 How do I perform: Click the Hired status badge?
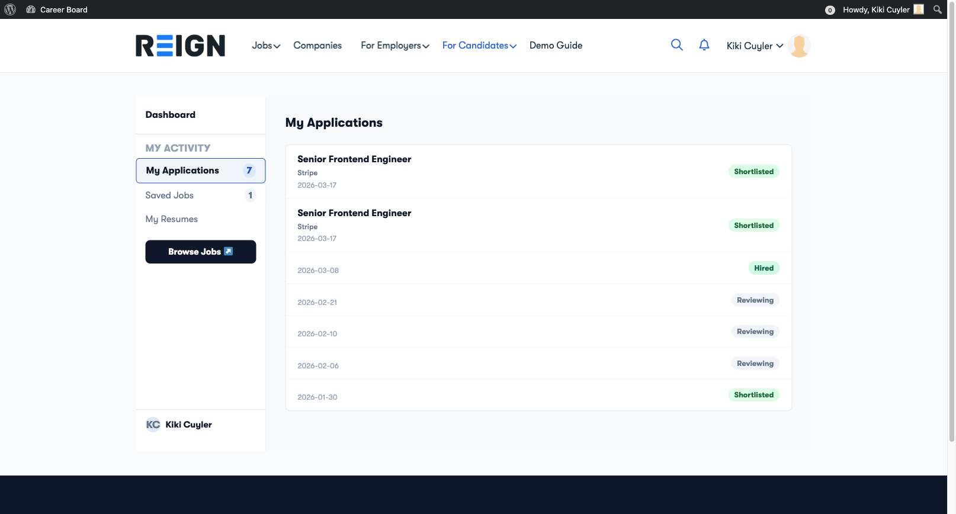click(x=763, y=268)
